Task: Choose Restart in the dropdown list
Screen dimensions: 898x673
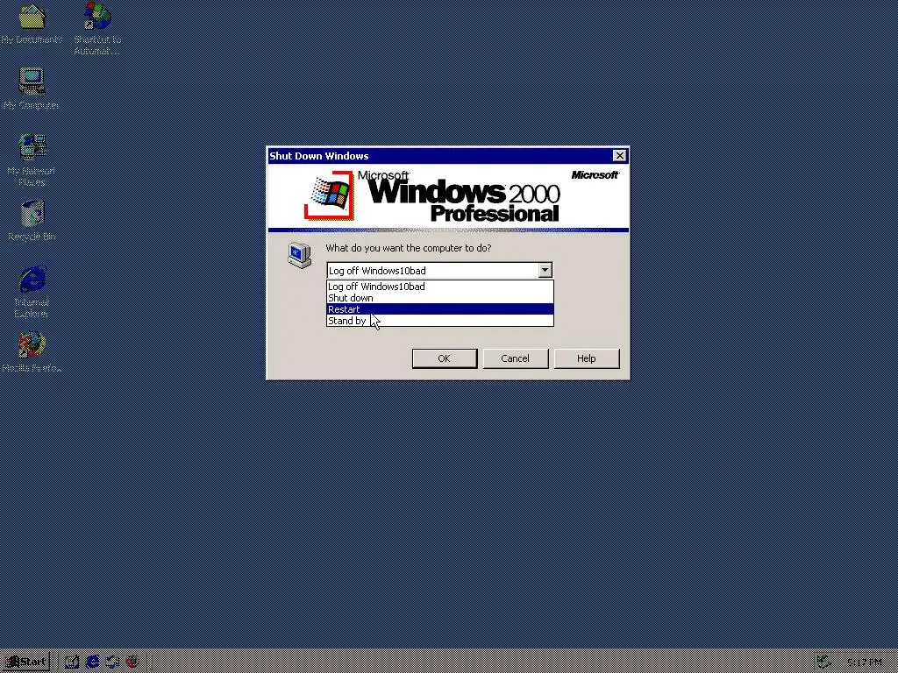Action: [440, 309]
